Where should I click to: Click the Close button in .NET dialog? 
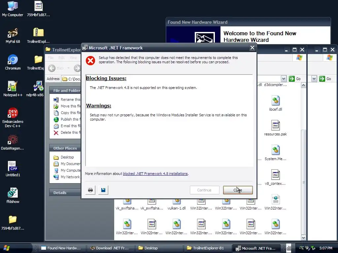click(x=238, y=190)
